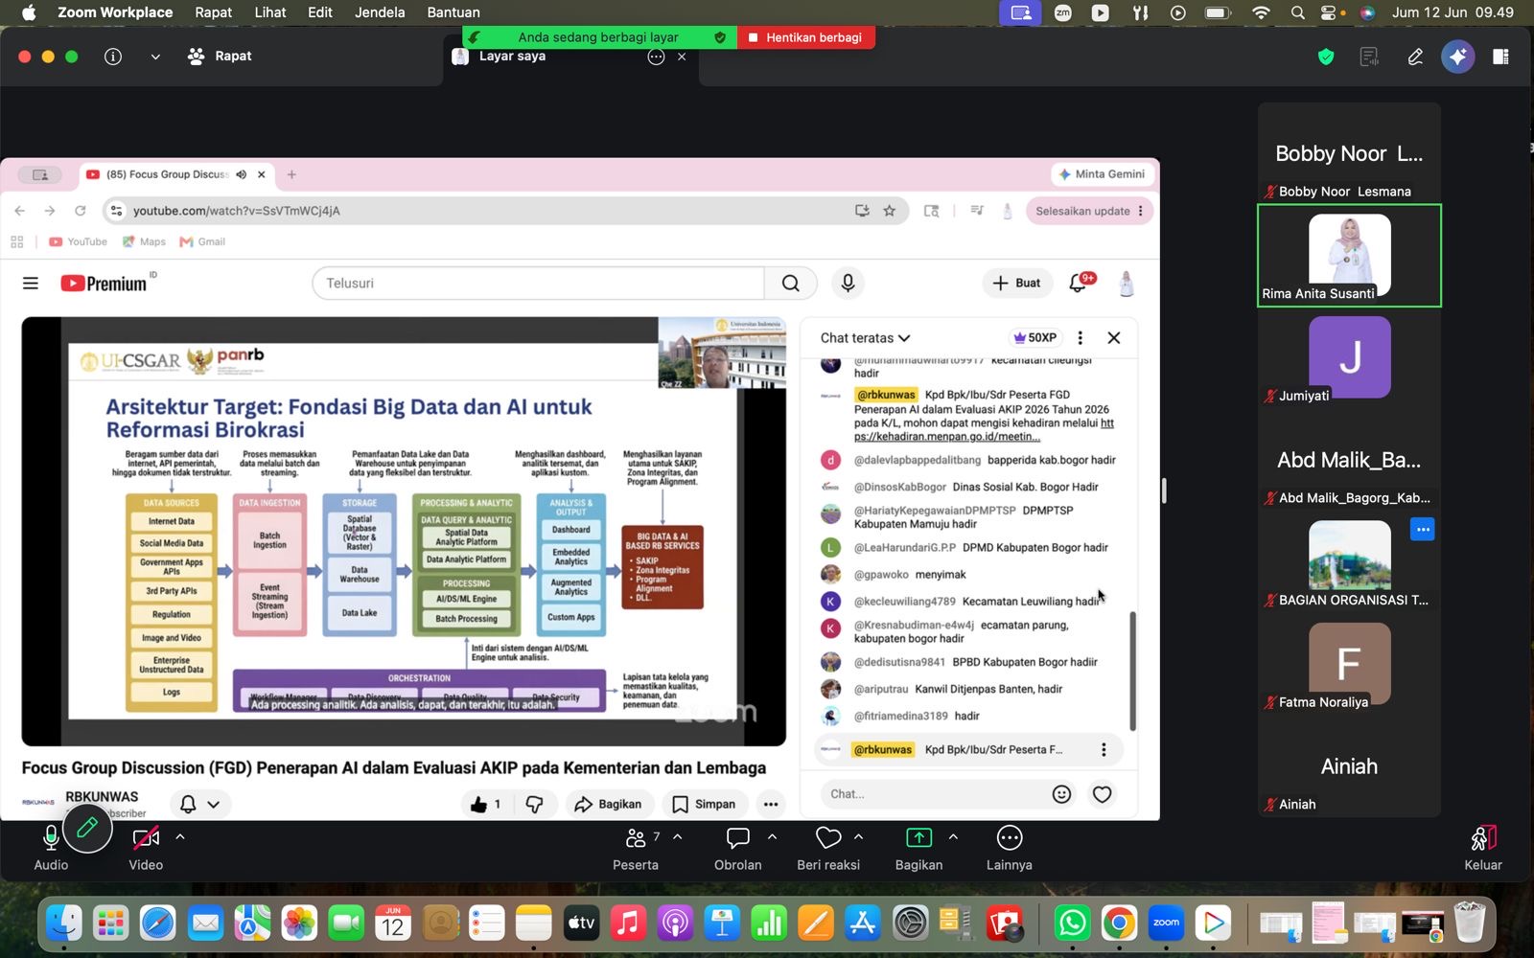1534x958 pixels.
Task: Open WhatsApp from the Dock
Action: coord(1072,924)
